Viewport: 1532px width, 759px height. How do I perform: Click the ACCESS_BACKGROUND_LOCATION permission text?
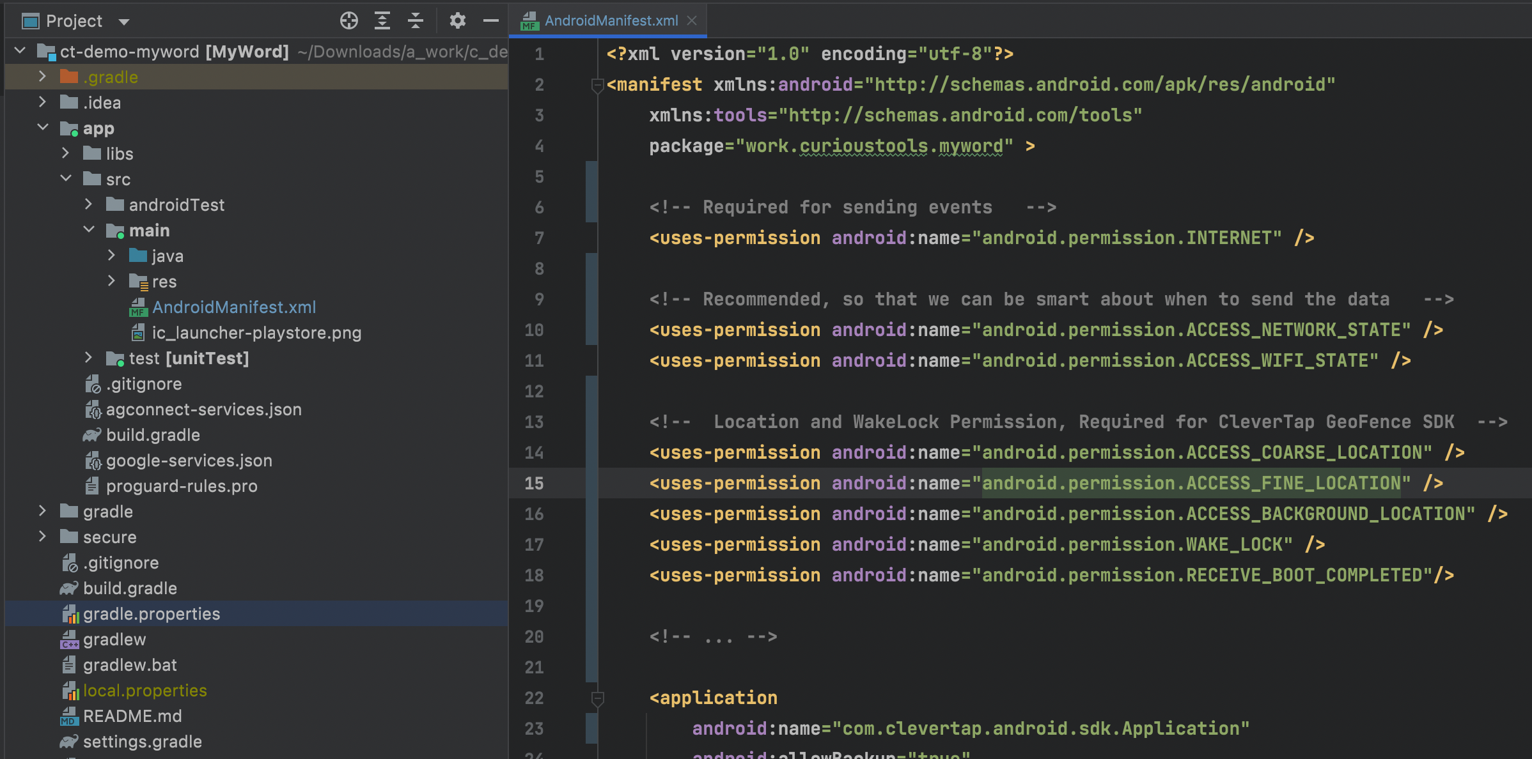1223,514
